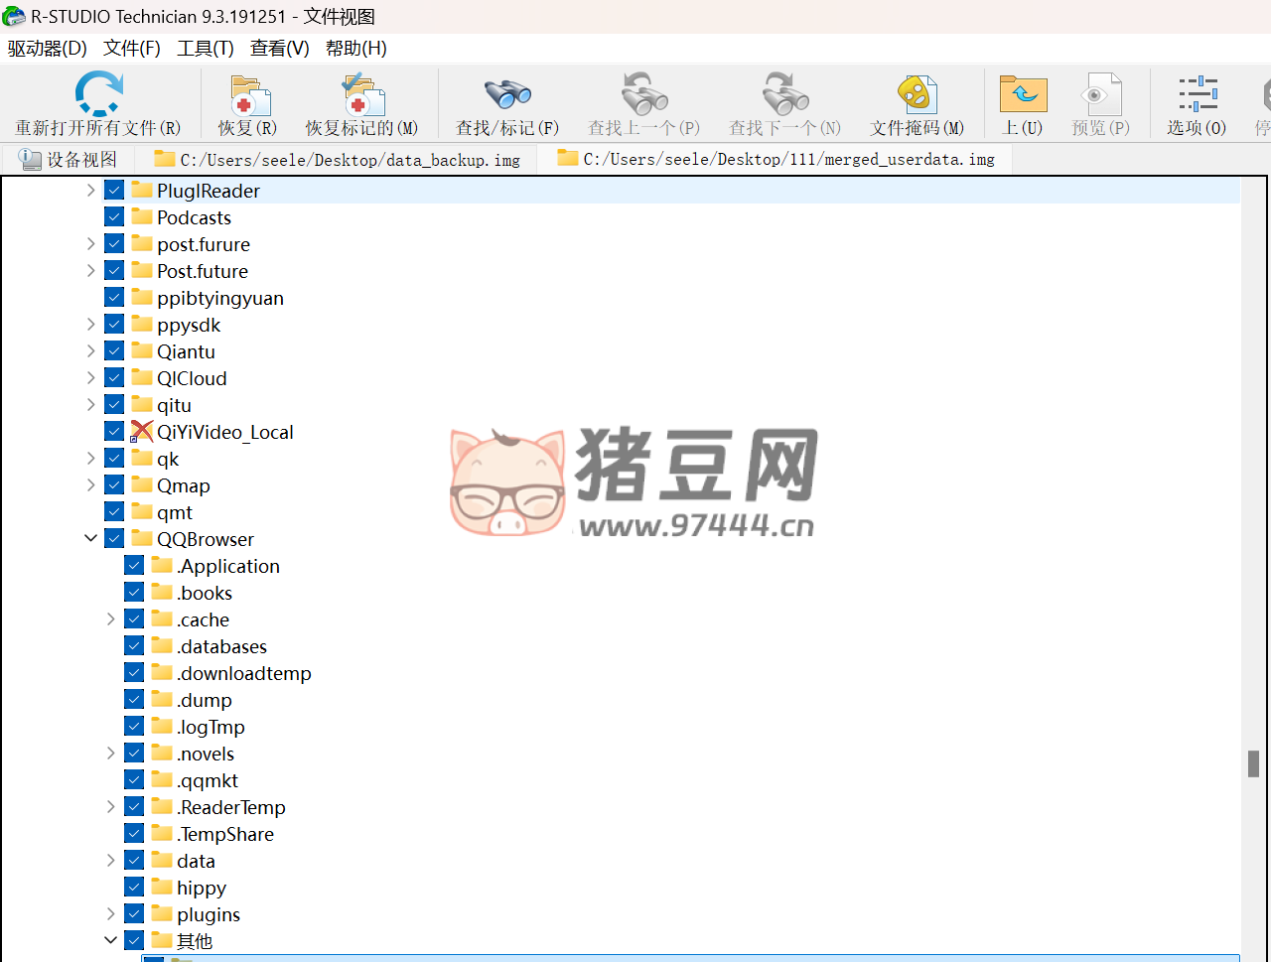Viewport: 1271px width, 962px height.
Task: Uncheck the Podcasts folder checkbox
Action: click(114, 217)
